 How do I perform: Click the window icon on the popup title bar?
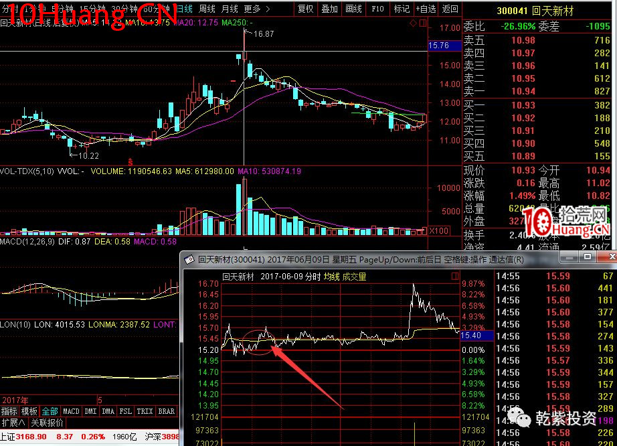tap(189, 260)
